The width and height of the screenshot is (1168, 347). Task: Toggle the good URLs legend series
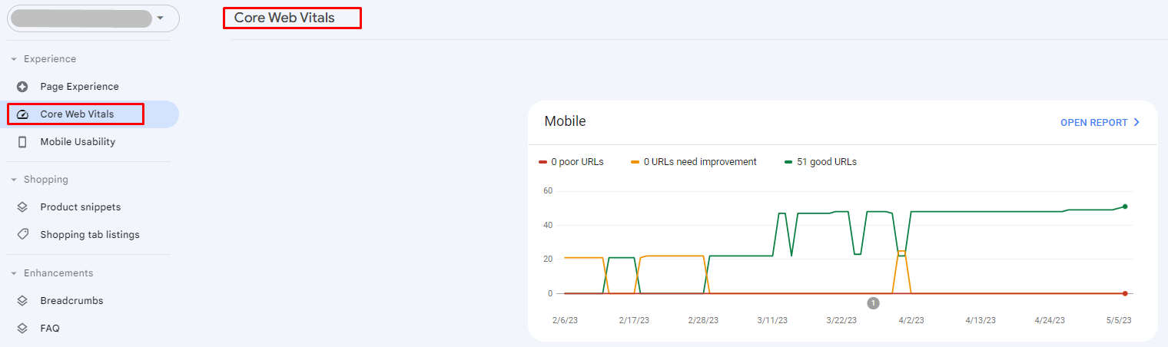(x=820, y=162)
